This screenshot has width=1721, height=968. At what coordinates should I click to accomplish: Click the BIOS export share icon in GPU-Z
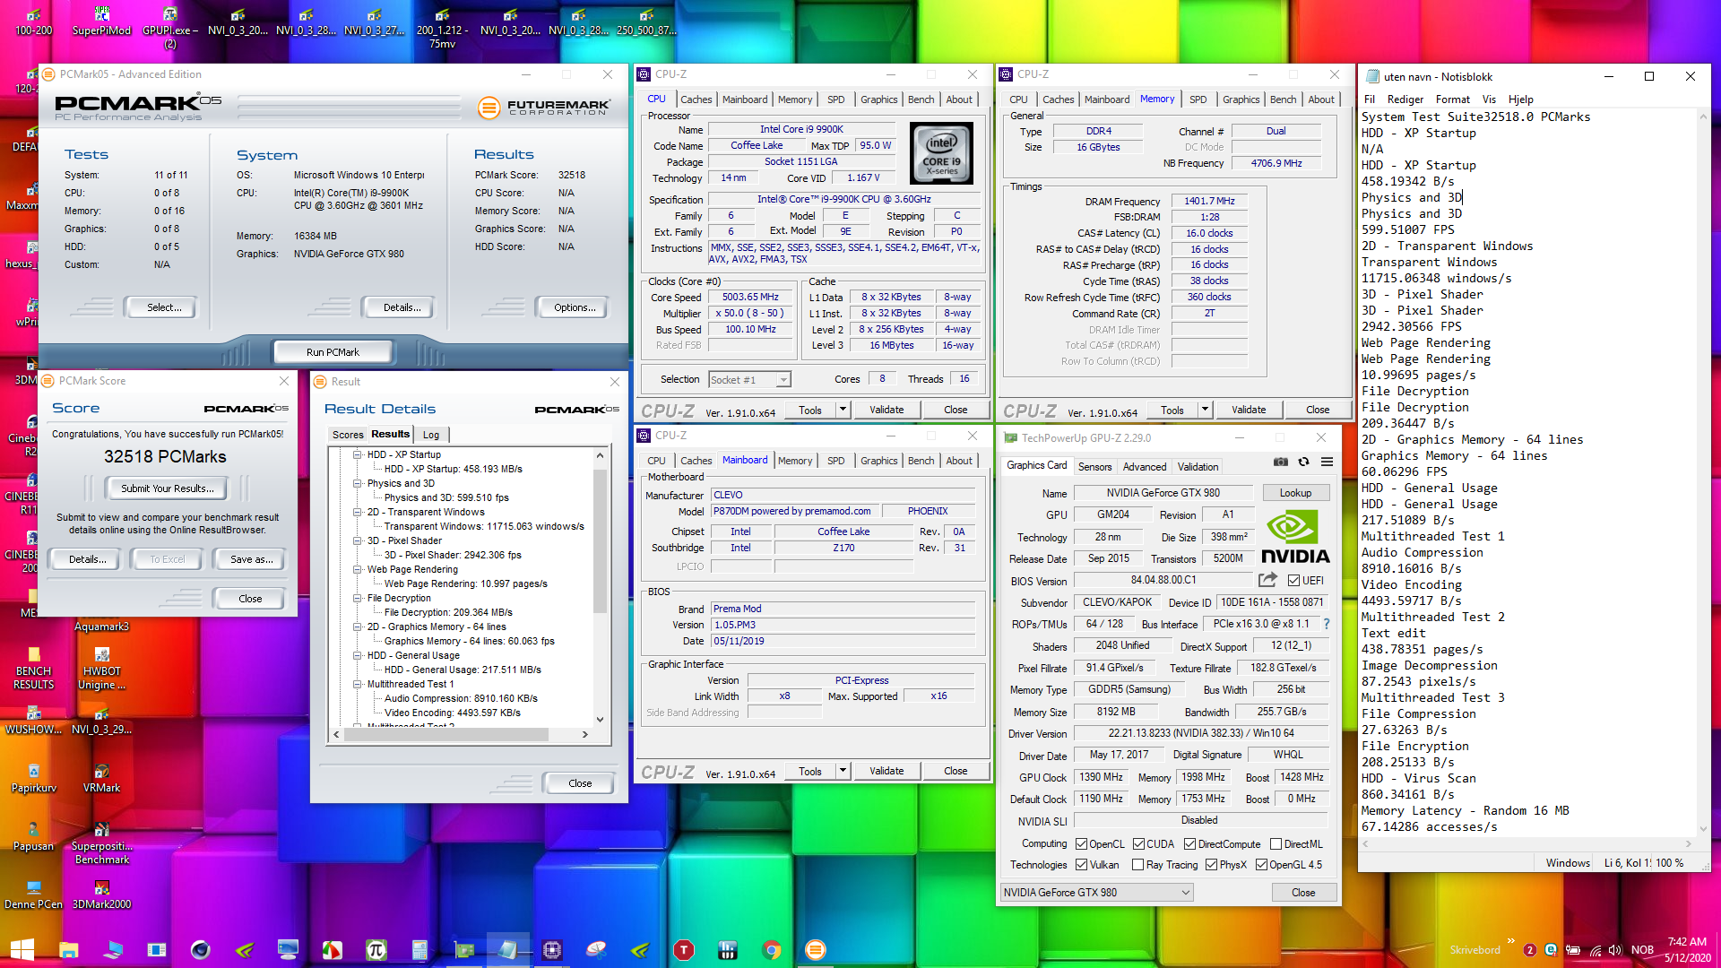click(x=1267, y=580)
